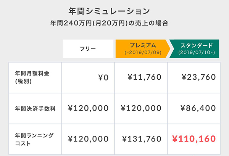Select the スタンダード plan header
The image size is (229, 156).
coord(194,49)
